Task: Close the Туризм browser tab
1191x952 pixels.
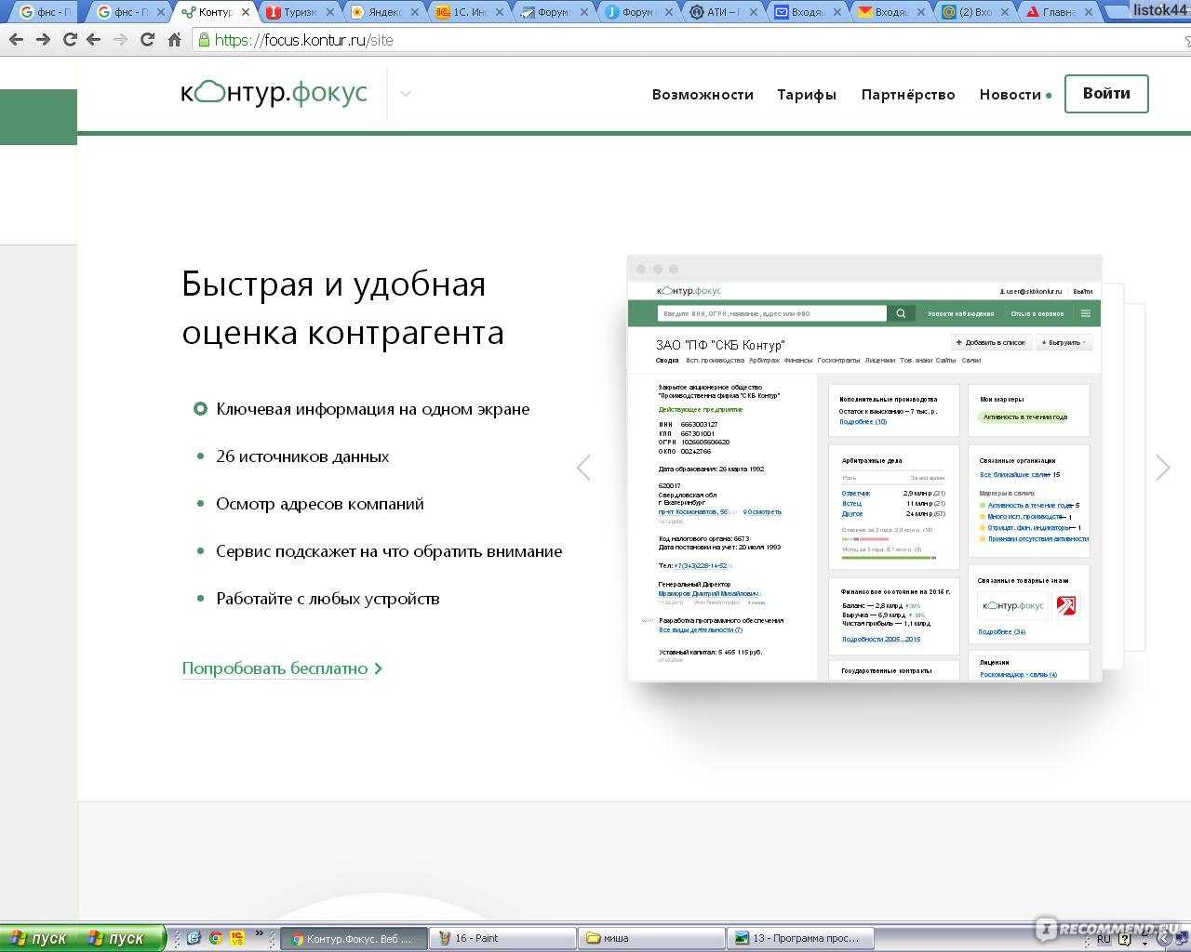Action: 328,12
